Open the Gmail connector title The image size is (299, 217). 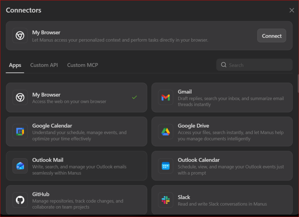pos(185,92)
